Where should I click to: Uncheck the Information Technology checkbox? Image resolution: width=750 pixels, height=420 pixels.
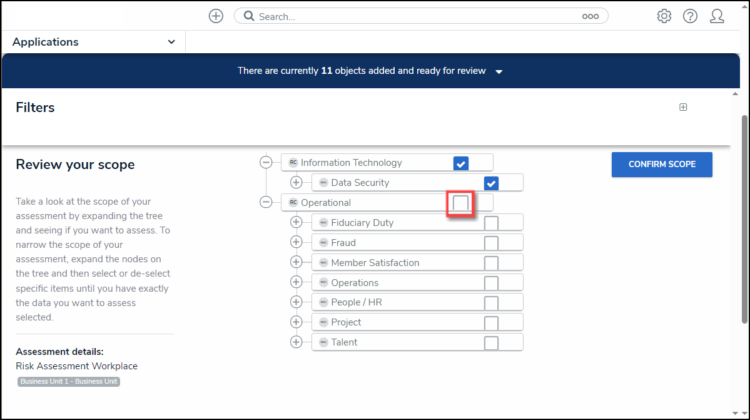[461, 163]
